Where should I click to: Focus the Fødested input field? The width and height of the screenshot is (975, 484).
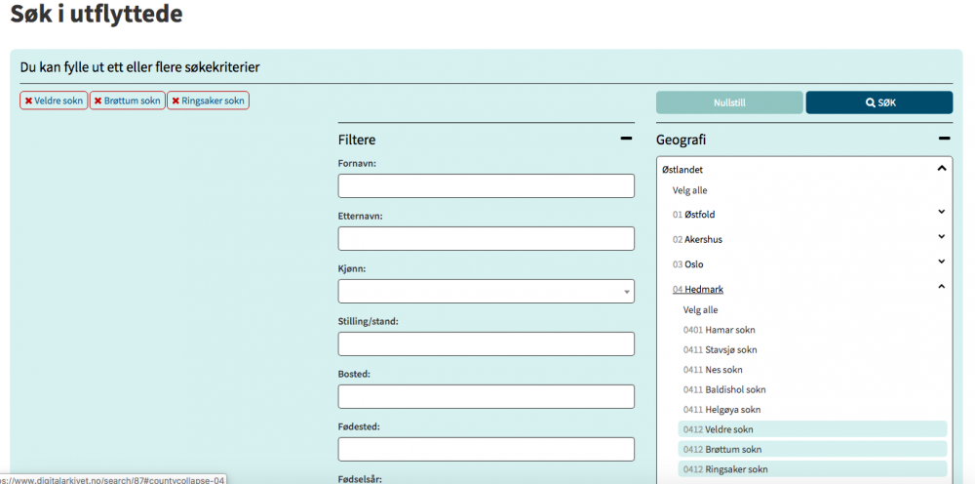tap(487, 449)
